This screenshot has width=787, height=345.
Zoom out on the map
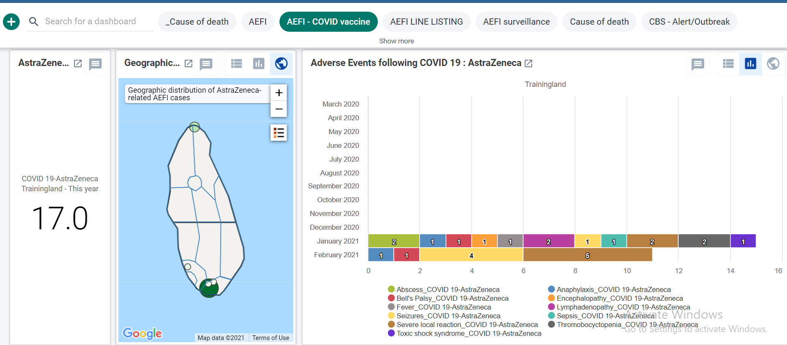tap(279, 109)
